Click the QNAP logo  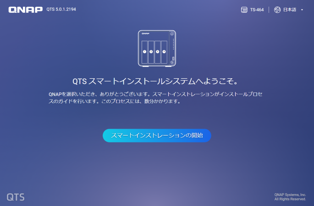[25, 10]
